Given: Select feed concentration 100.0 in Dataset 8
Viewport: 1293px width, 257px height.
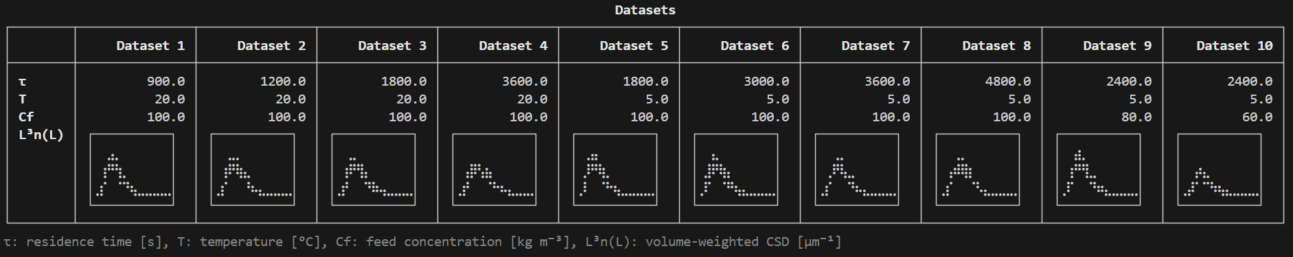Looking at the screenshot, I should coord(1012,117).
